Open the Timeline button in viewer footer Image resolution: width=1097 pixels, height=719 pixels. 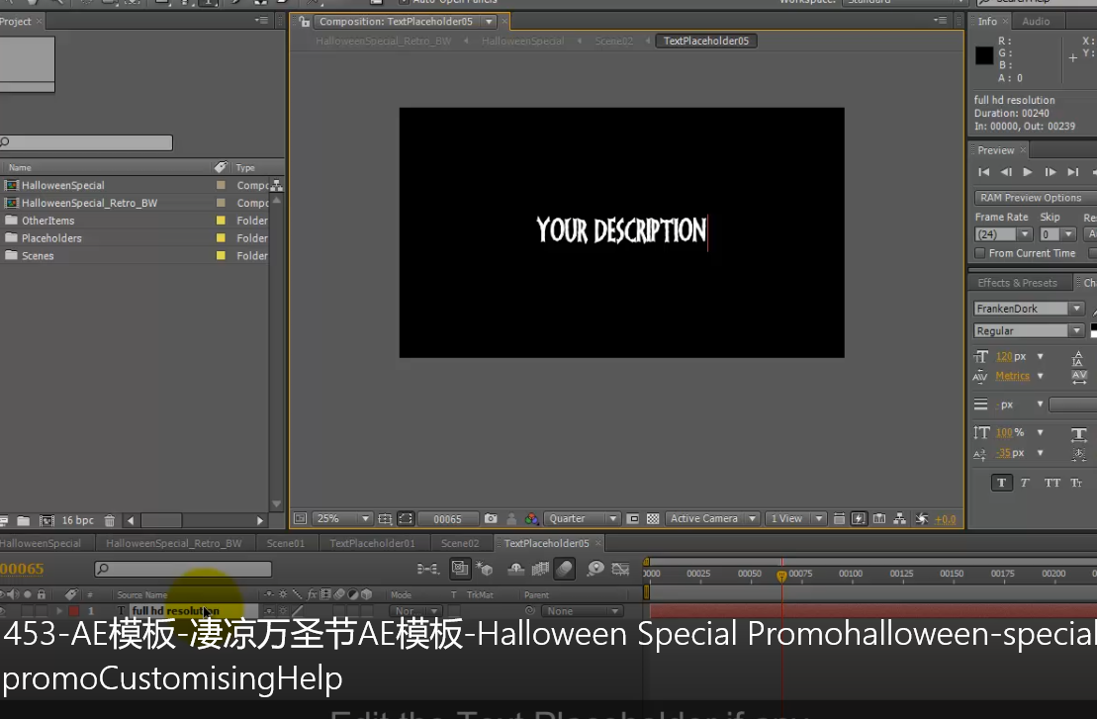[879, 518]
